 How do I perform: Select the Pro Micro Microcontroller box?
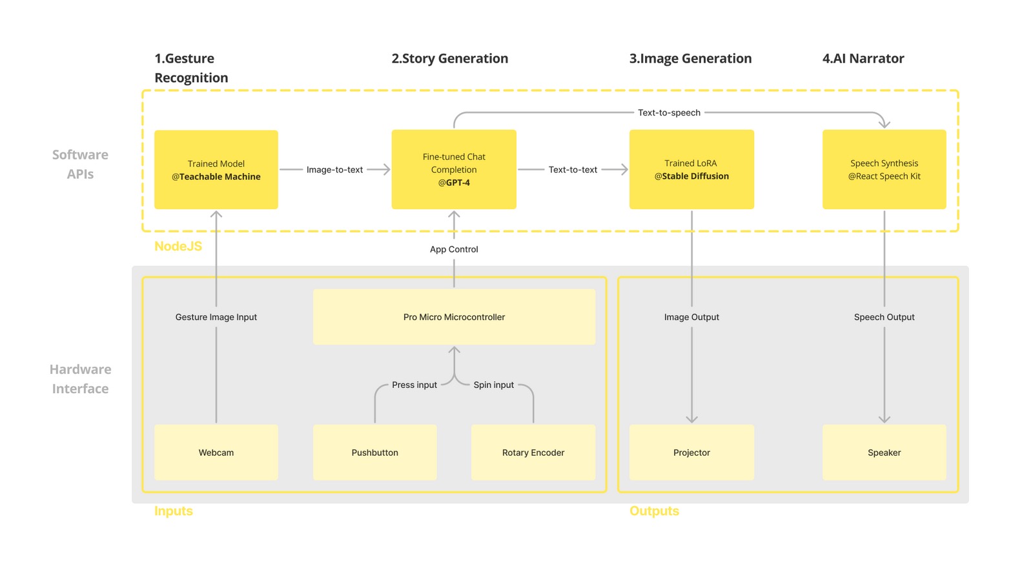click(454, 317)
